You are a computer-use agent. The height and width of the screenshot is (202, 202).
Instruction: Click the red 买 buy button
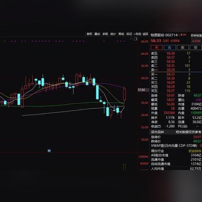(x=157, y=48)
